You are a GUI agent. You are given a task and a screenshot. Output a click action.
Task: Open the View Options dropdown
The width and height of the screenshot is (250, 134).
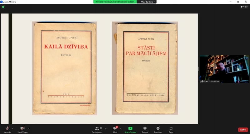pyautogui.click(x=148, y=2)
